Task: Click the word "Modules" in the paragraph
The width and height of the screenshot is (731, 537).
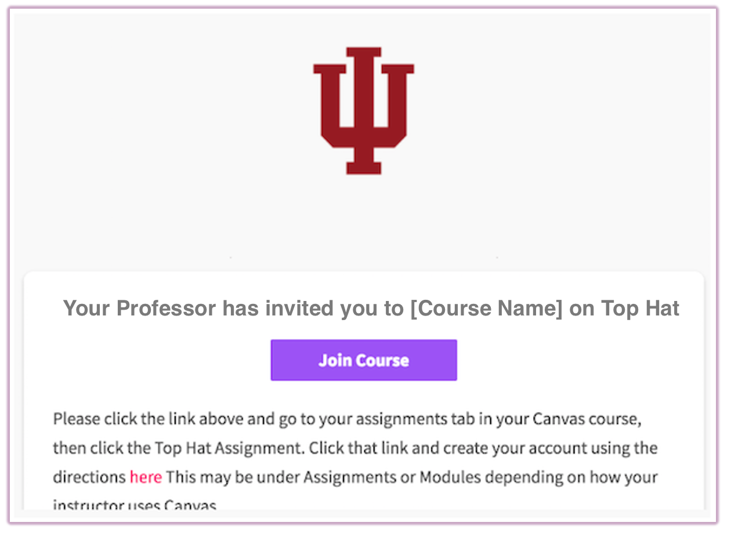Action: (x=449, y=477)
